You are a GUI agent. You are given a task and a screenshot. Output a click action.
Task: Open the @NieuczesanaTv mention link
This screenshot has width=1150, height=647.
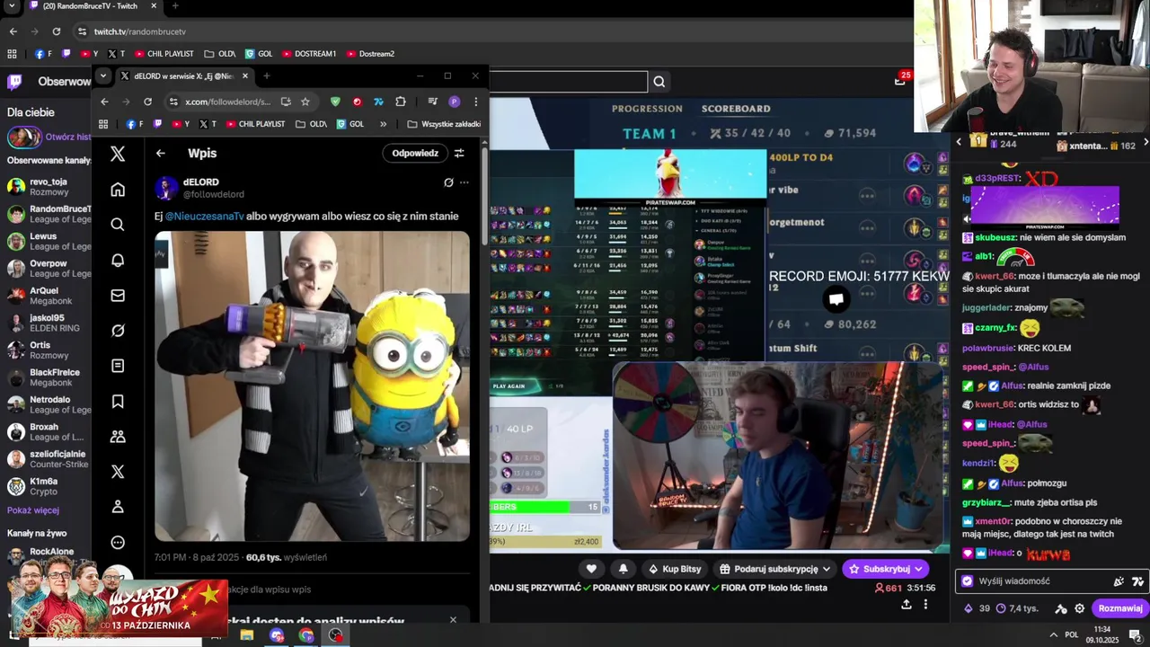[x=204, y=216]
